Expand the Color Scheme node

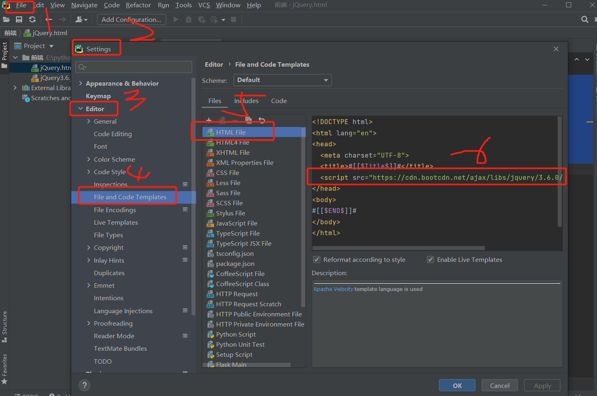coord(89,159)
